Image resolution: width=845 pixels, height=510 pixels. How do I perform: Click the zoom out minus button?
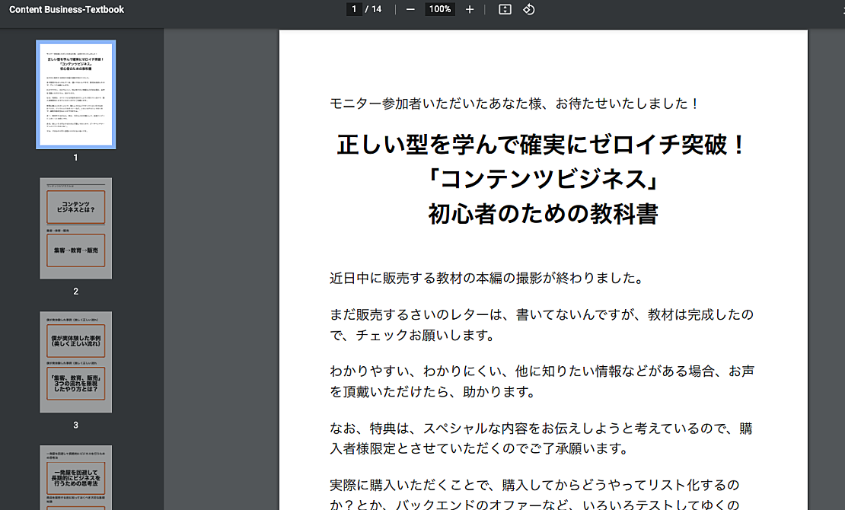[x=410, y=9]
